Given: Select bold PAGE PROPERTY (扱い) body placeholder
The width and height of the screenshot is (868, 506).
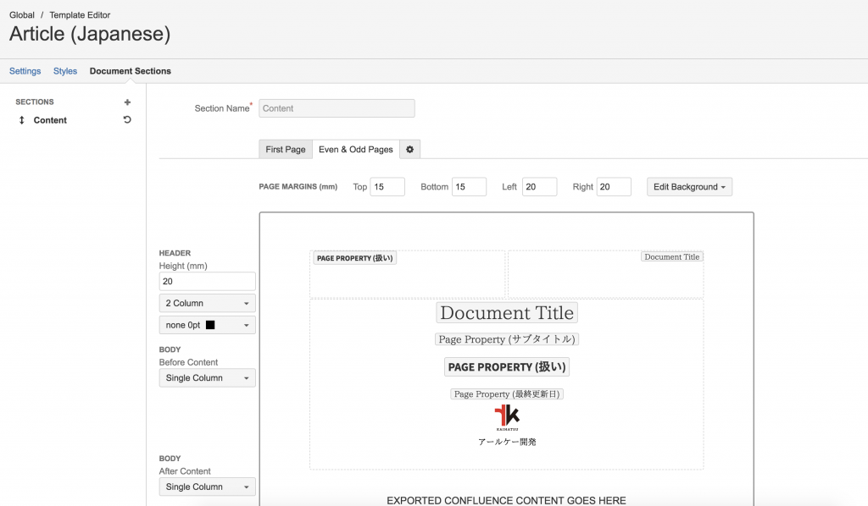Looking at the screenshot, I should [x=507, y=366].
